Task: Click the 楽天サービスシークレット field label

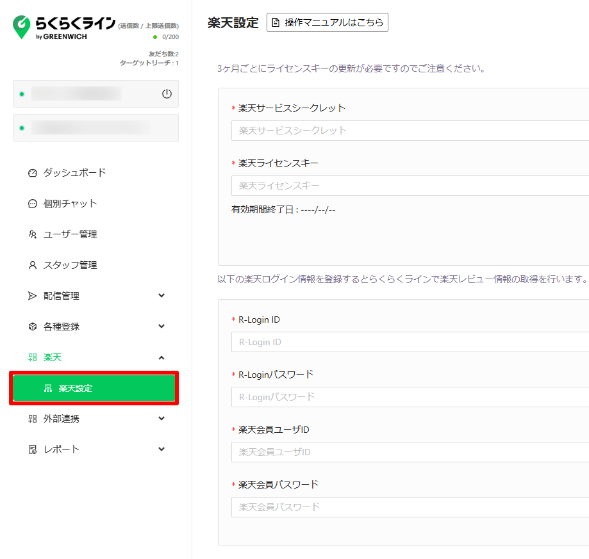Action: [292, 108]
